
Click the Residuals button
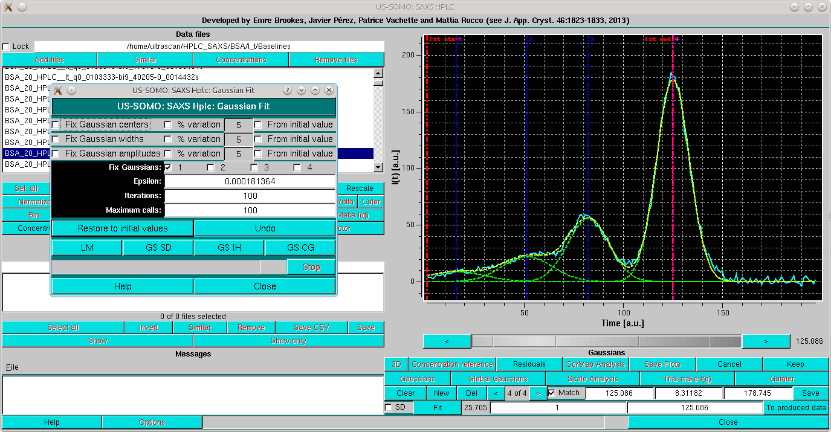point(529,364)
